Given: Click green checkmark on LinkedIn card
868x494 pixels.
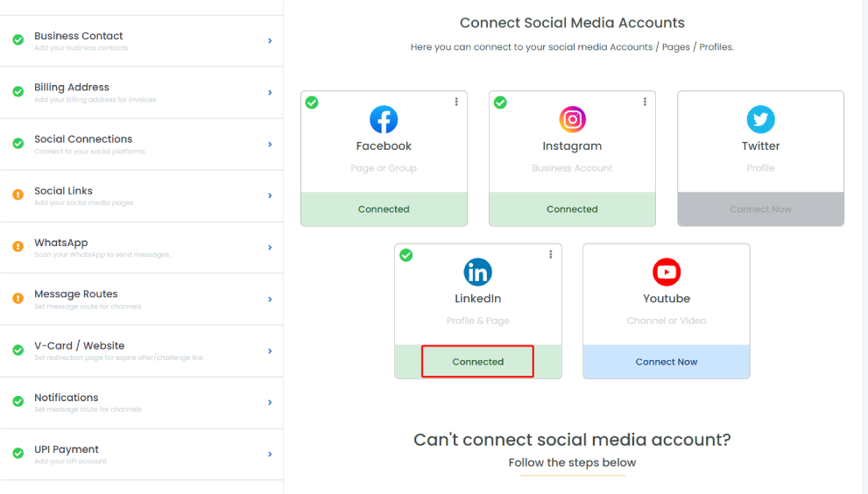Looking at the screenshot, I should [406, 255].
